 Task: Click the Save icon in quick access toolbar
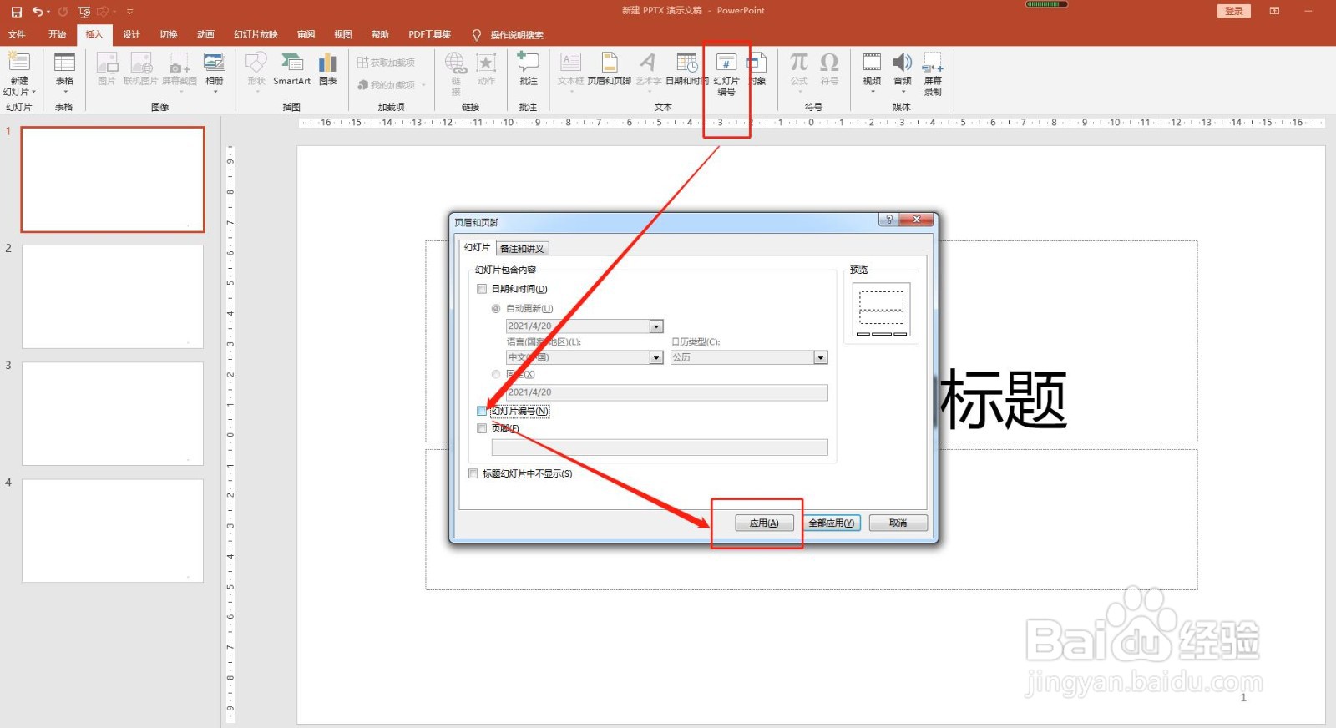[16, 12]
